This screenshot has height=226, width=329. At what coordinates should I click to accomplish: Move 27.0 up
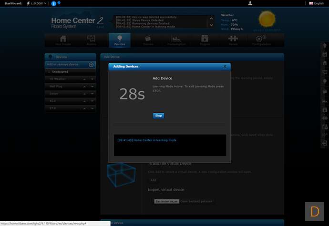pos(84,108)
